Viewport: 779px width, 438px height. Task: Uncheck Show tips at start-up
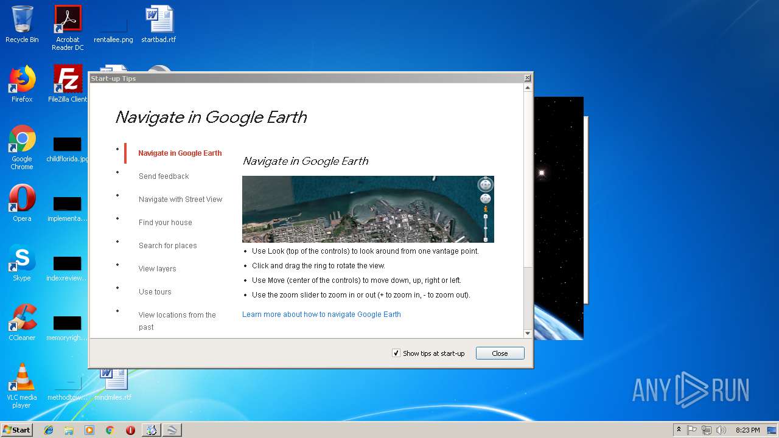click(396, 353)
